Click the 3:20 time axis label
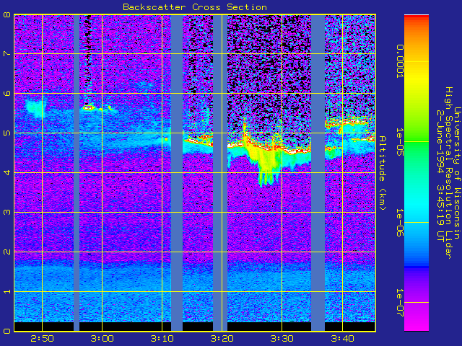Screen dimensions: 462x346 click(x=222, y=339)
